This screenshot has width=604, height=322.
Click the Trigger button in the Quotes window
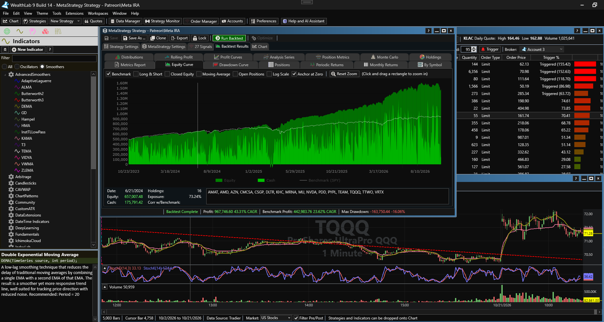pyautogui.click(x=490, y=50)
